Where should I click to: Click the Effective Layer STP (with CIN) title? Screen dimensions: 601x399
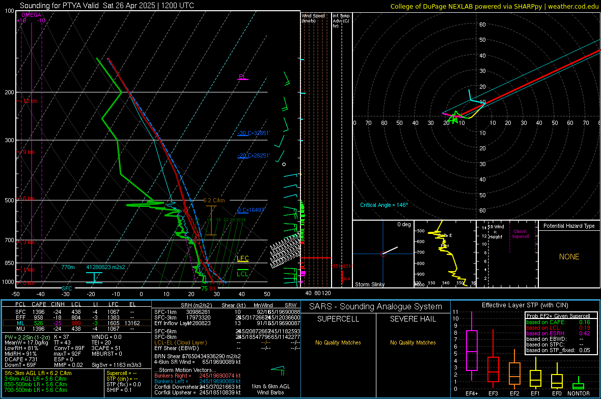coord(525,305)
